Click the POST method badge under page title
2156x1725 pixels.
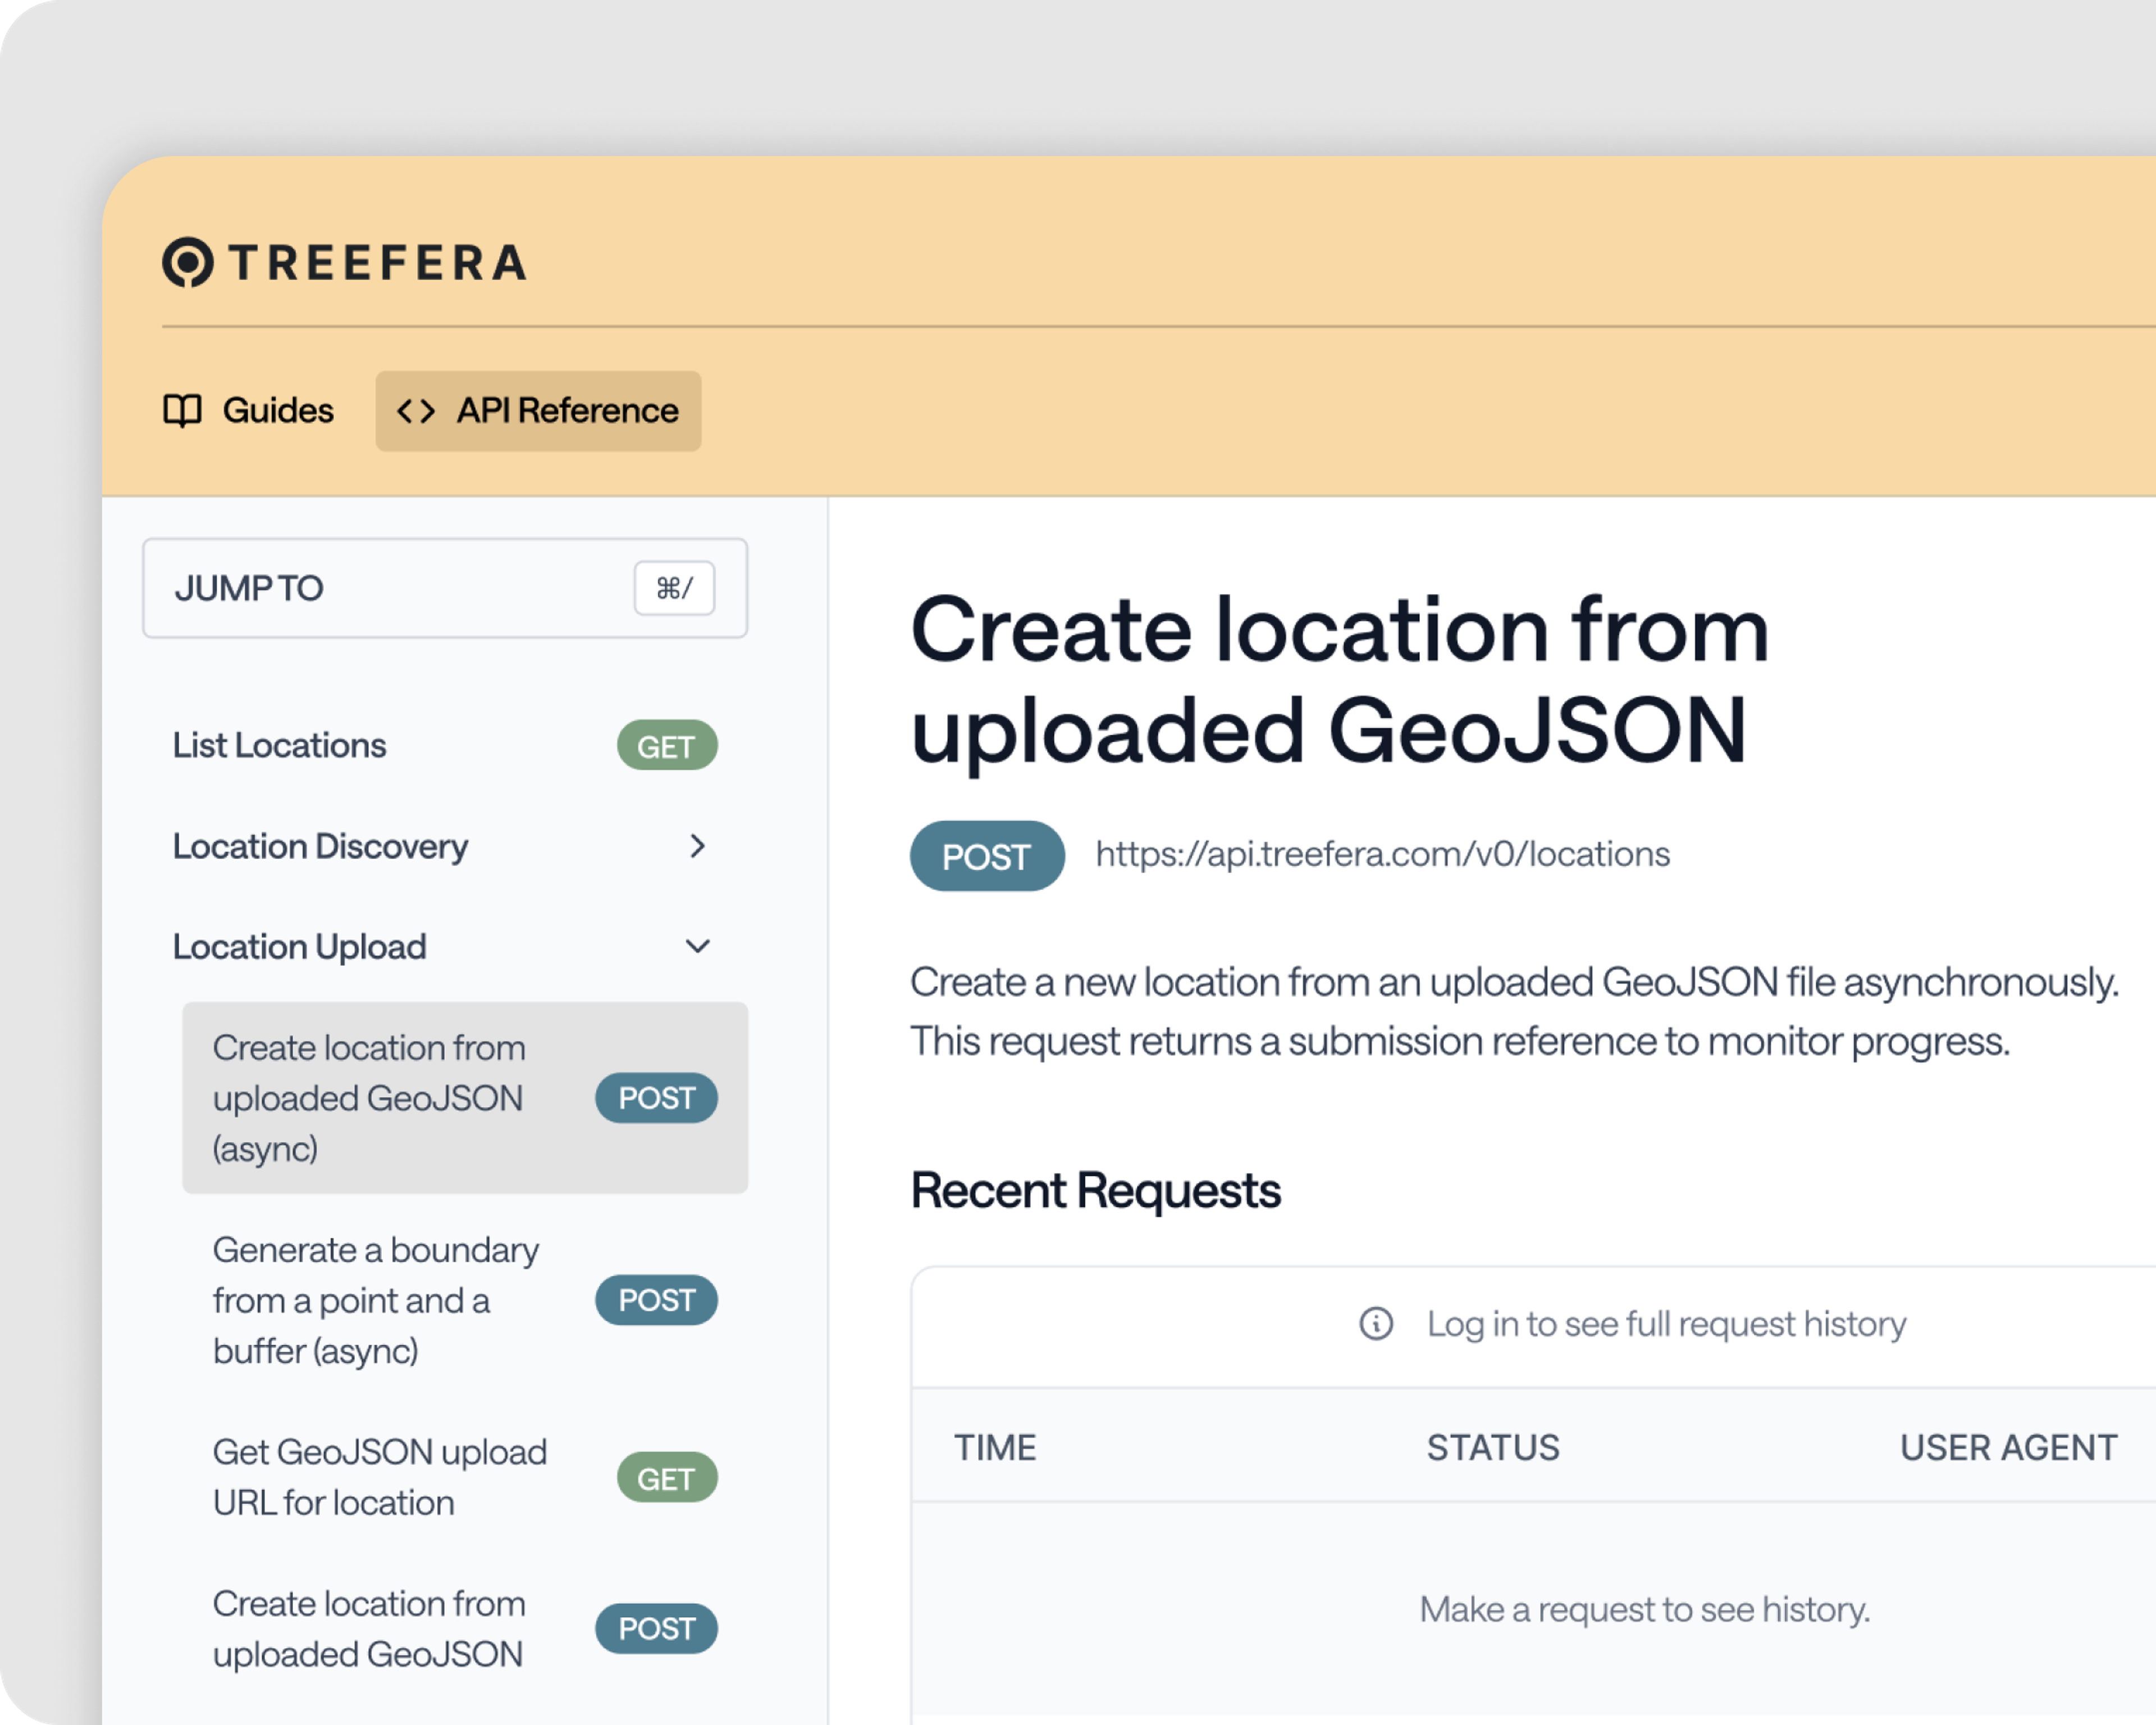pos(987,856)
